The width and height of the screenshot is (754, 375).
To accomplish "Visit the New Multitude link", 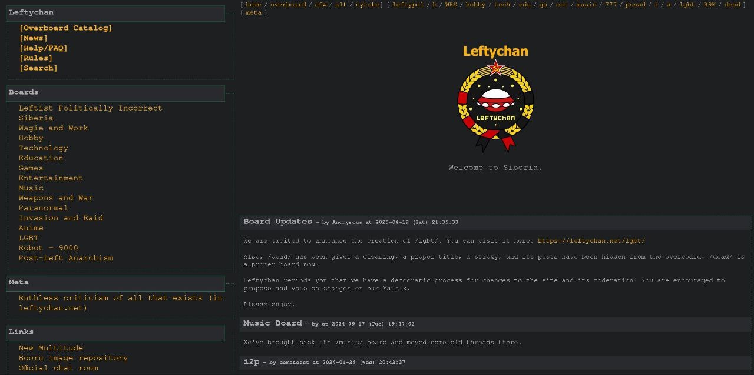I will [49, 347].
